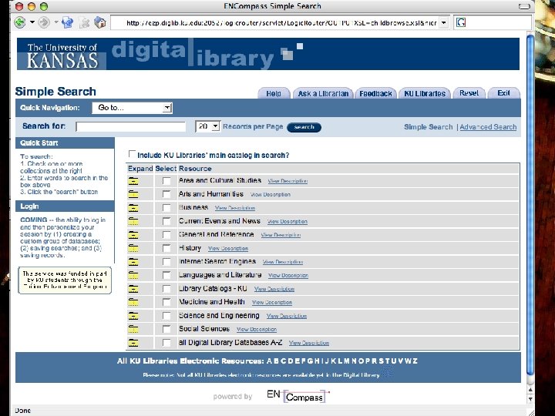Click the blue search button
This screenshot has height=416, width=555.
pos(304,127)
